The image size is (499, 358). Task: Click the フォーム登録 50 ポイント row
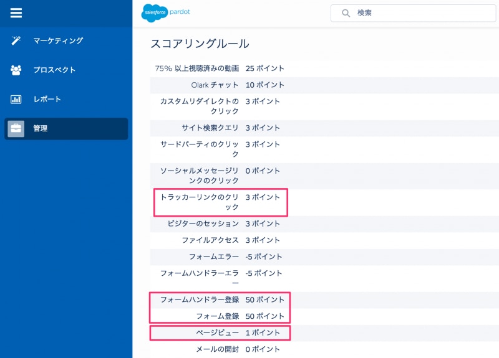pos(324,316)
